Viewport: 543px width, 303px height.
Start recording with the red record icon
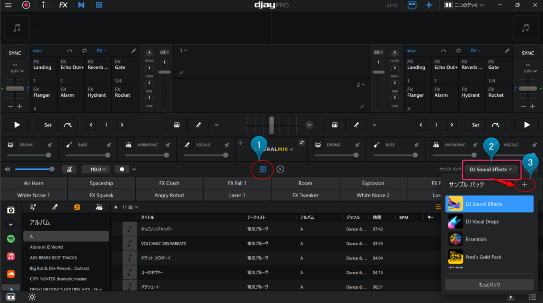[26, 5]
